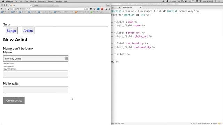Image resolution: width=223 pixels, height=125 pixels.
Task: Click the black gear extension icon
Action: [x=91, y=9]
